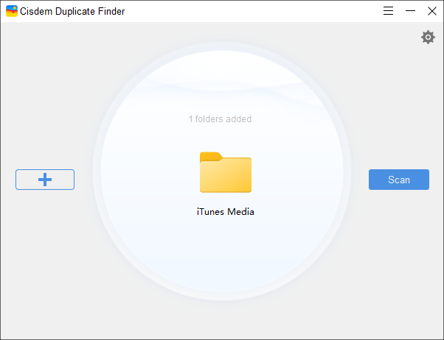
Task: Click the Cisdem app logo icon
Action: point(11,11)
